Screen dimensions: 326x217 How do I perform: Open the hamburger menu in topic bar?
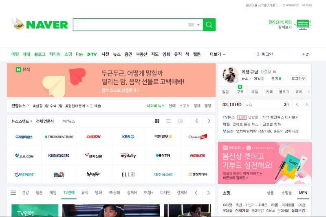point(13,193)
